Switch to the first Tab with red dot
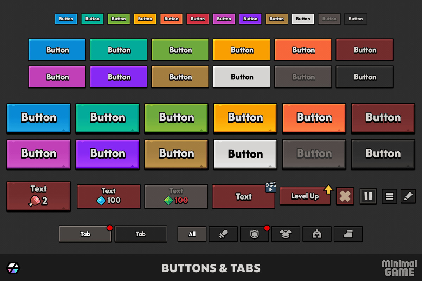The image size is (422, 281). pos(85,234)
